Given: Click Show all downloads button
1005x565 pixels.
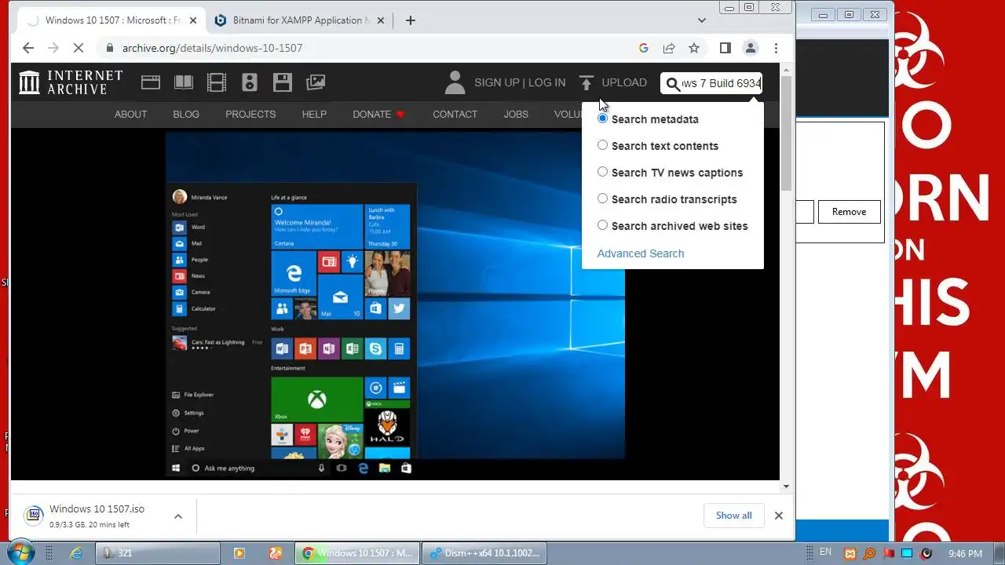Looking at the screenshot, I should (733, 516).
